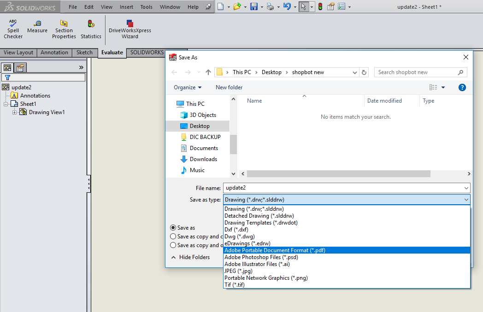Launch DriveWorksXpress Wizard

[x=130, y=29]
